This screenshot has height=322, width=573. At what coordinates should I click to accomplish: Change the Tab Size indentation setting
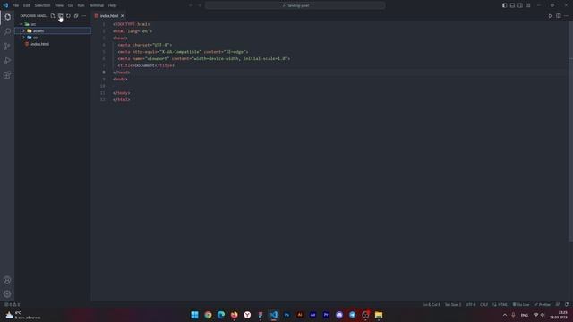click(453, 304)
